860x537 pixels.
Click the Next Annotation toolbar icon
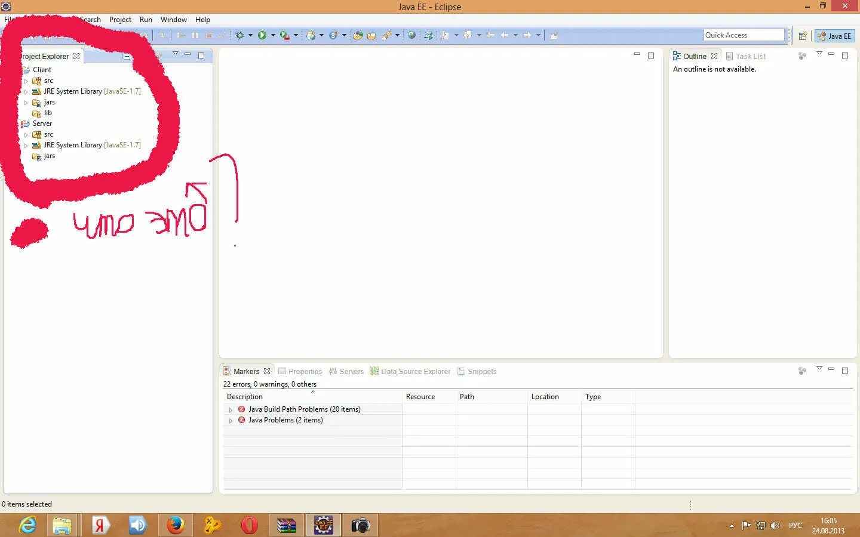click(x=446, y=35)
